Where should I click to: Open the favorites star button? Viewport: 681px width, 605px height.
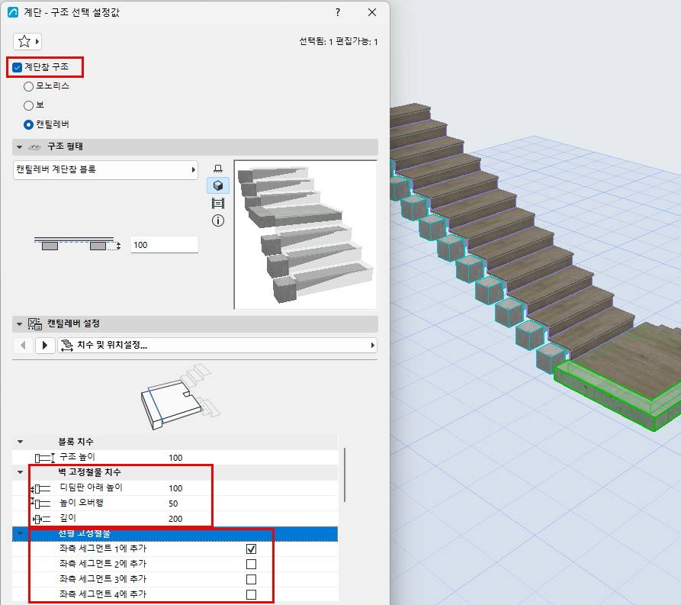(x=27, y=42)
